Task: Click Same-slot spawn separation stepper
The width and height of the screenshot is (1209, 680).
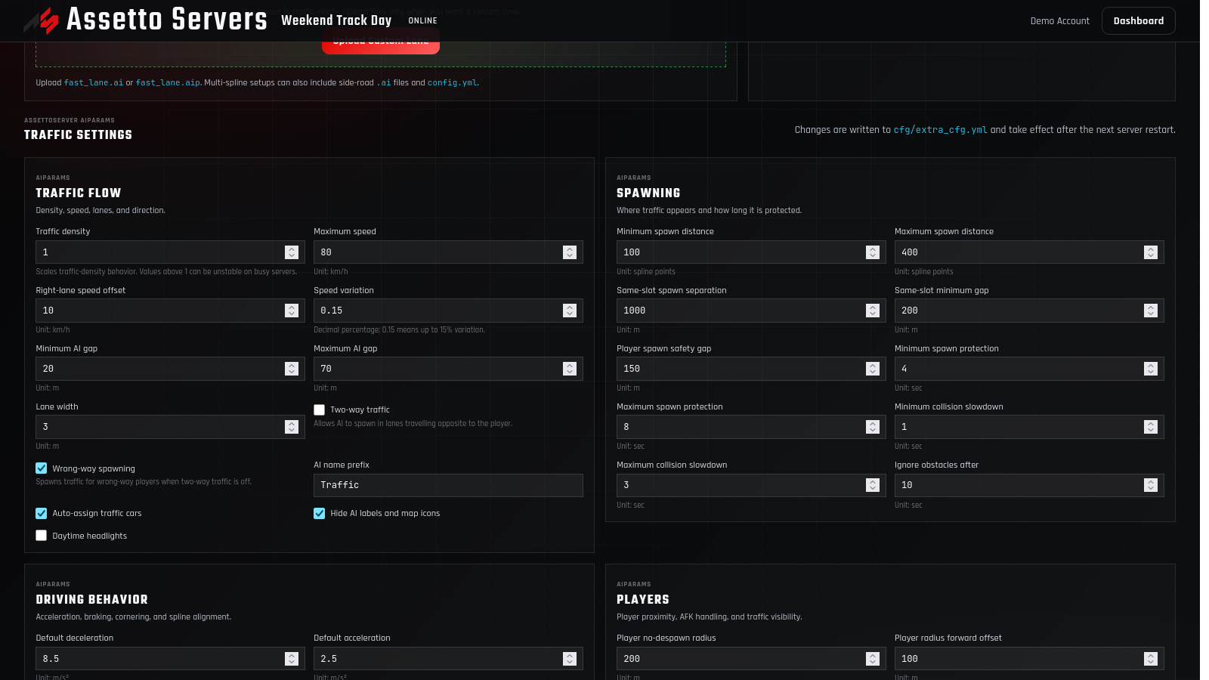Action: [x=873, y=311]
